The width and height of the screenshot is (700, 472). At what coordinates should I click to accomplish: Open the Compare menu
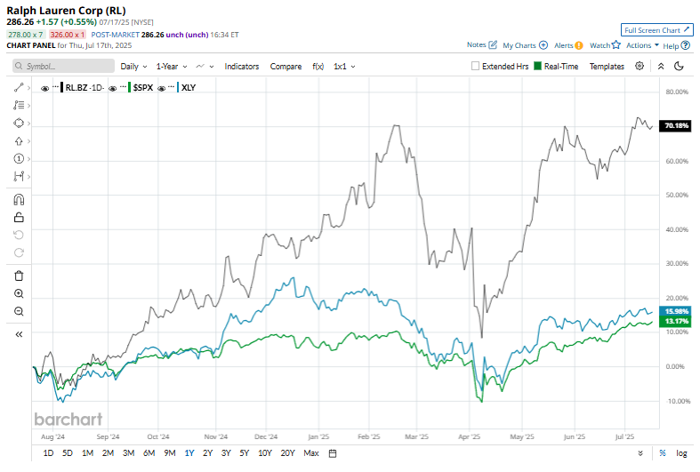pyautogui.click(x=286, y=66)
